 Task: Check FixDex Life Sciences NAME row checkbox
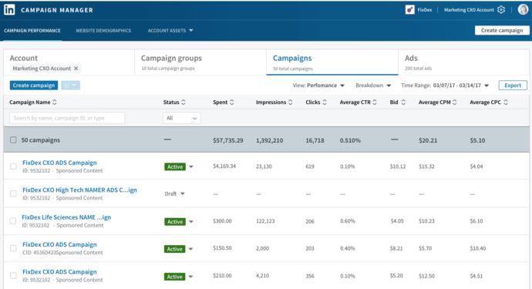13,221
